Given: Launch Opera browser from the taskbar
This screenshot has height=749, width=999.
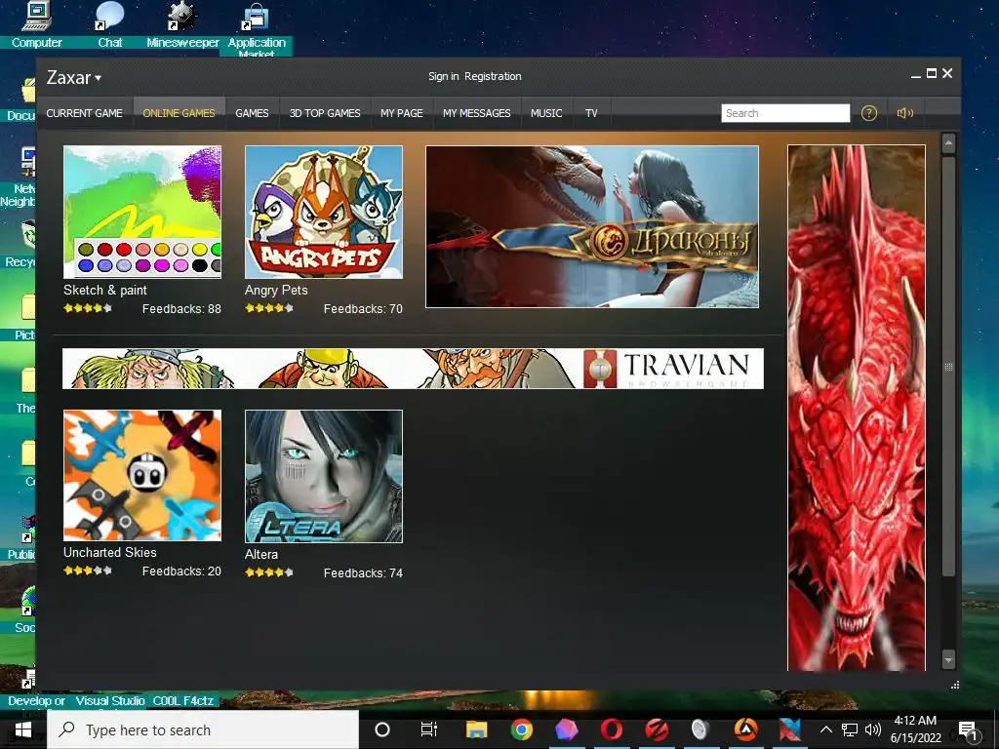Looking at the screenshot, I should [x=611, y=729].
